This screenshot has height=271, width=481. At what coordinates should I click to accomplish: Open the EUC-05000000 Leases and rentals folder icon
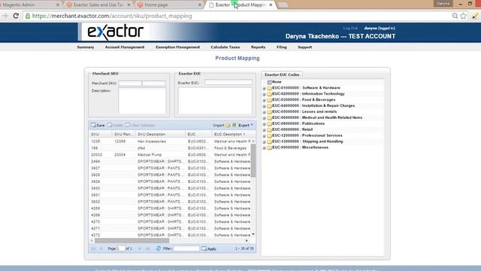pos(269,112)
